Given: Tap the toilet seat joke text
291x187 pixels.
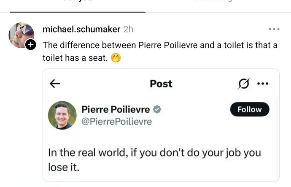Looking at the screenshot, I should 160,51.
